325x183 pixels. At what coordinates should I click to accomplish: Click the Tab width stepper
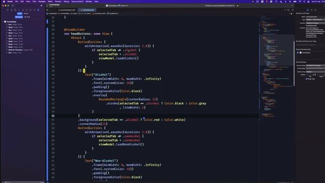315,75
